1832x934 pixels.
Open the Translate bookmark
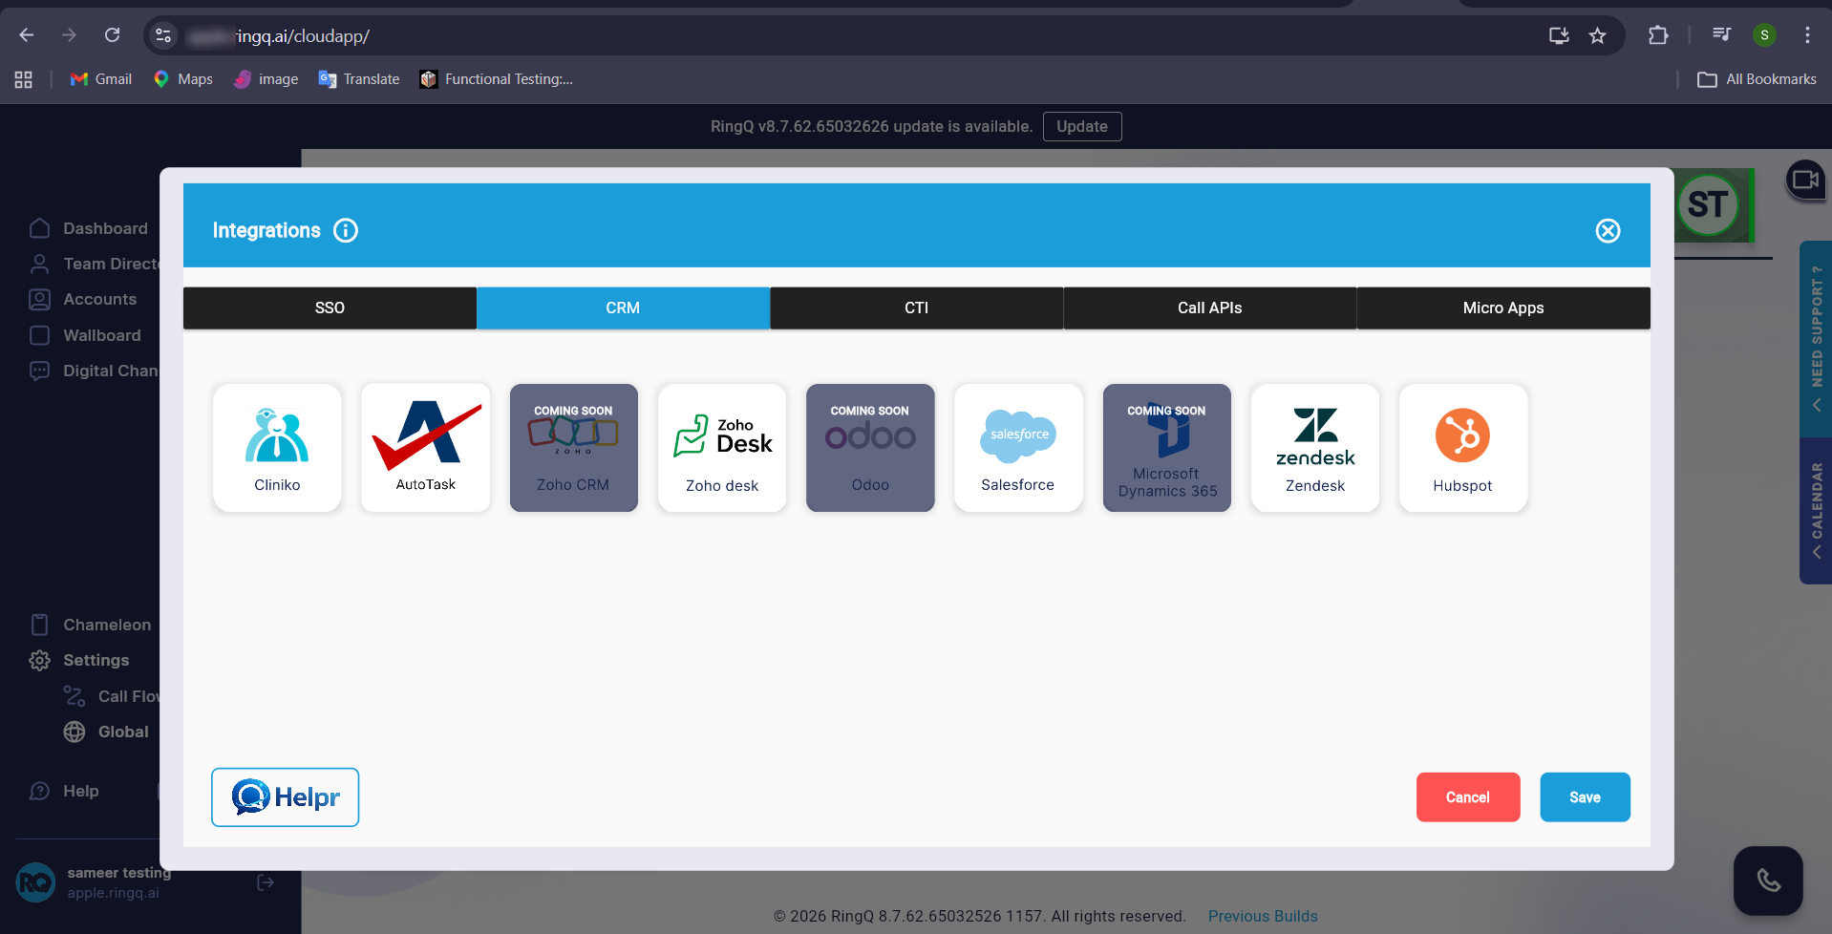pyautogui.click(x=359, y=79)
